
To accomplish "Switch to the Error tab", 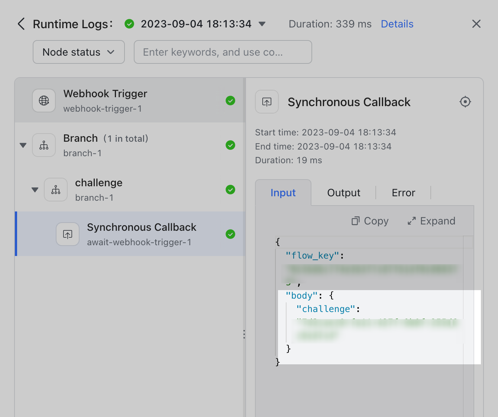I will point(403,193).
